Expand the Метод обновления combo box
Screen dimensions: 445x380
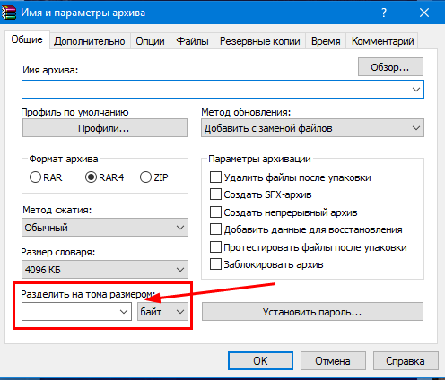coord(312,128)
